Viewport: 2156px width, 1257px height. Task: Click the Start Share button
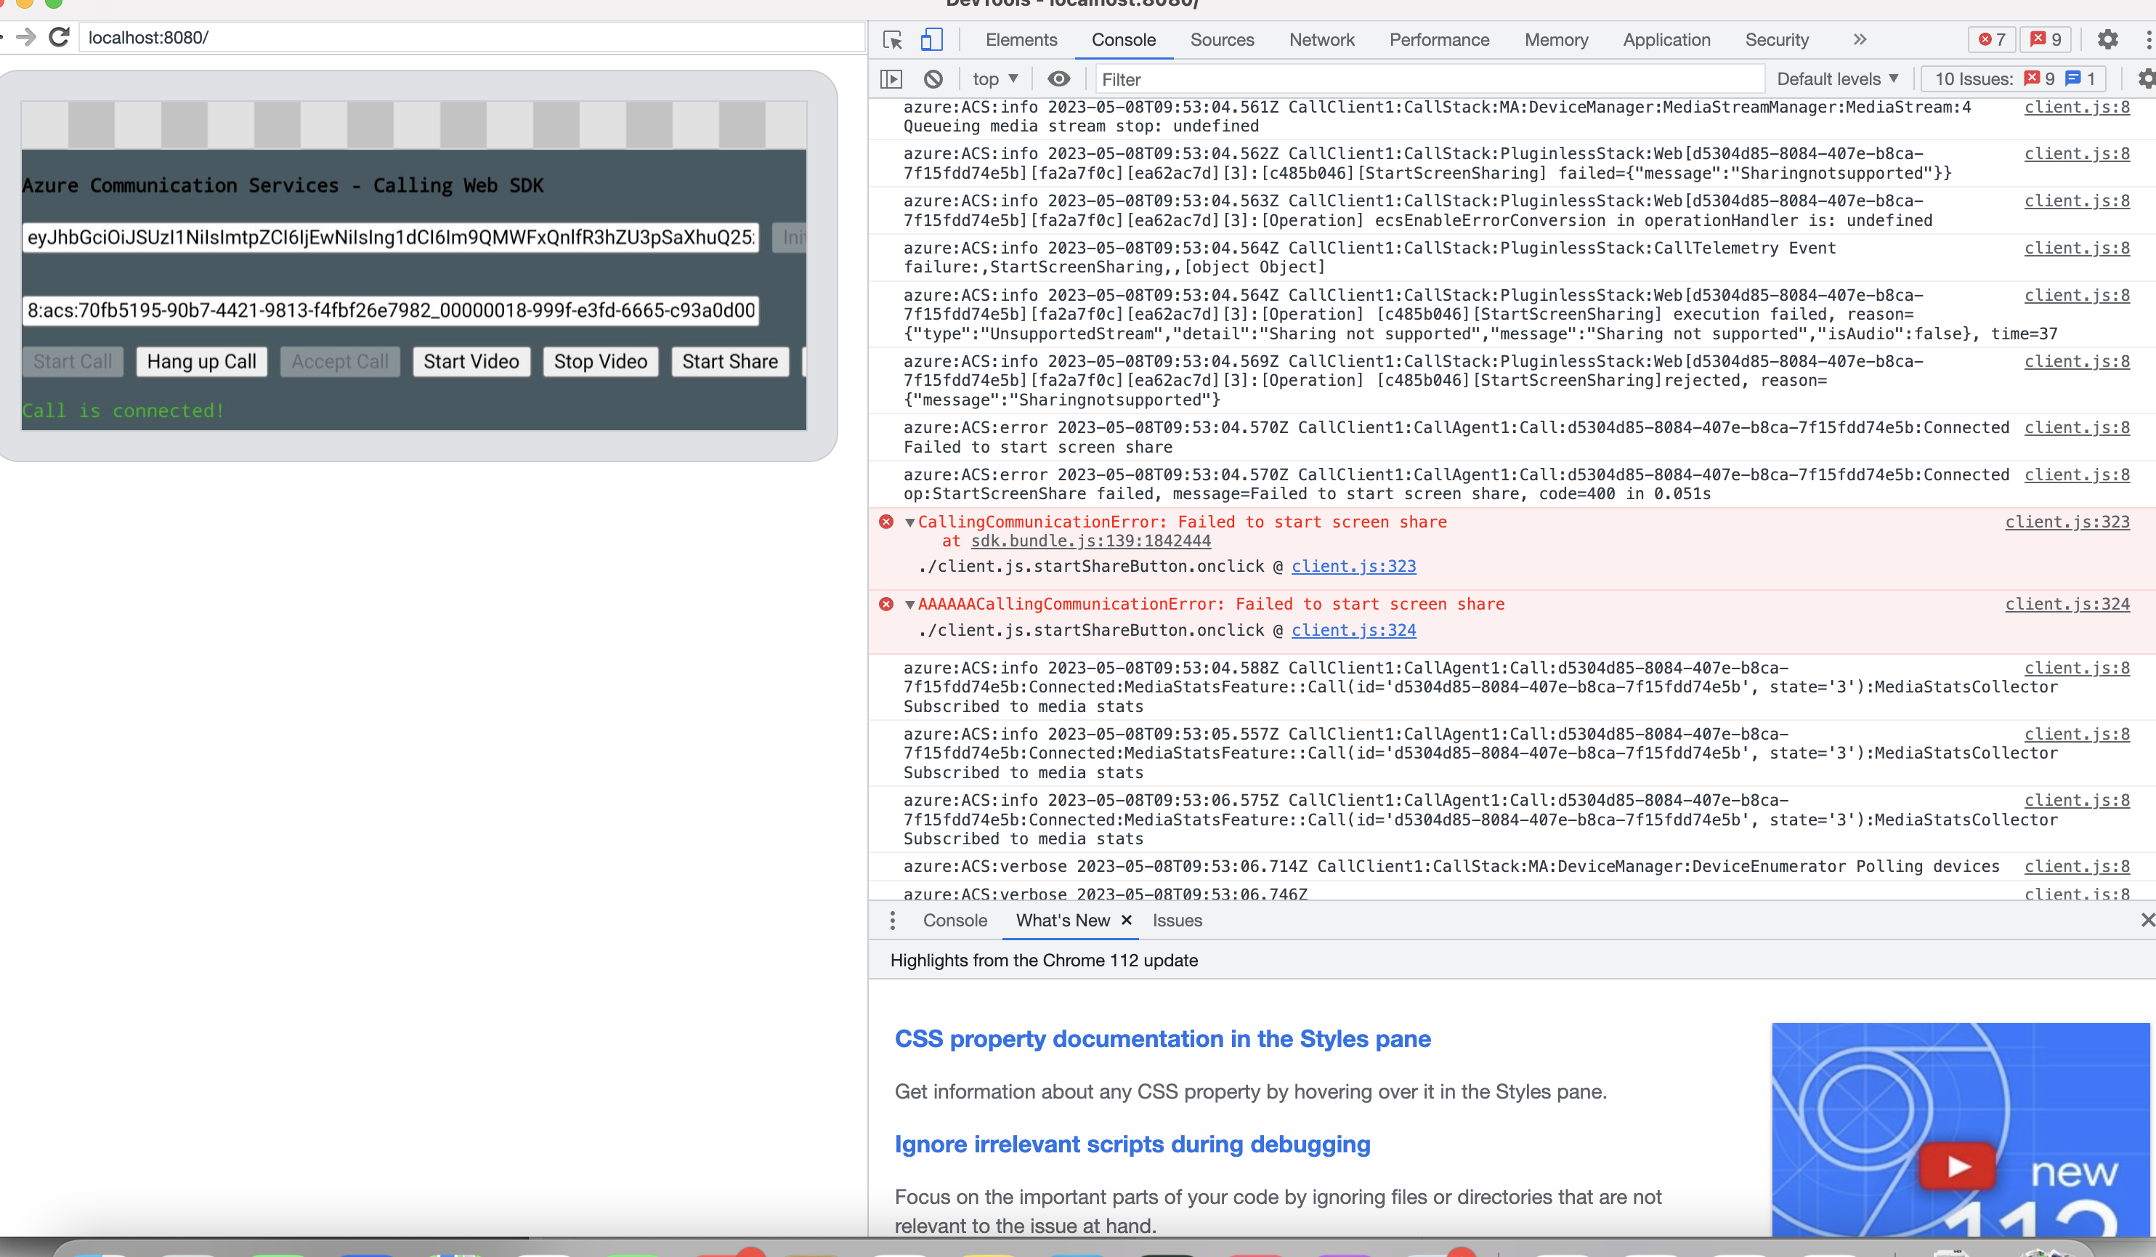pos(730,362)
